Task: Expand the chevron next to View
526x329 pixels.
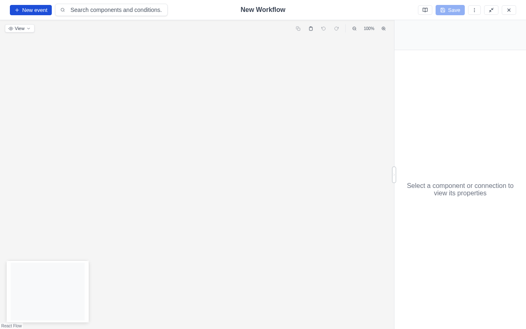Action: coord(28,28)
